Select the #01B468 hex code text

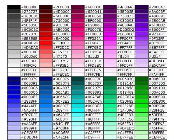pos(125,92)
